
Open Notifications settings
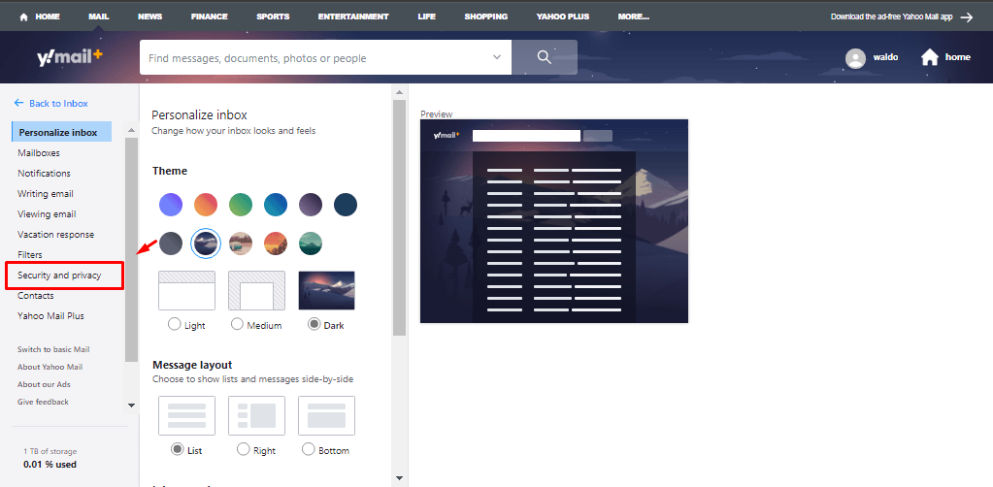pyautogui.click(x=44, y=173)
